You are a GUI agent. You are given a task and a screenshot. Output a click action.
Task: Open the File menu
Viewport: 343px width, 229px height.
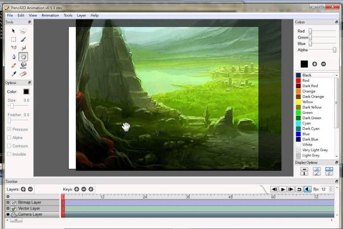click(x=10, y=15)
